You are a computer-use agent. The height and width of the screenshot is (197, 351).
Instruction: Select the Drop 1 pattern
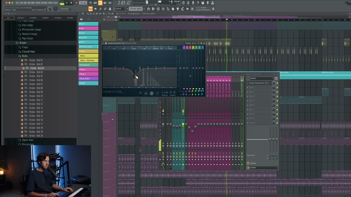pos(88,69)
